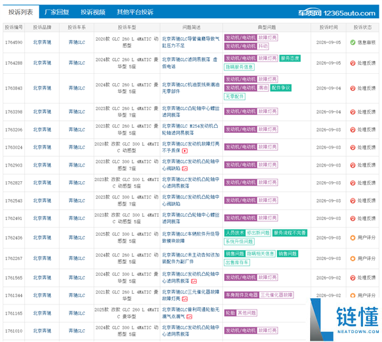This screenshot has height=342, width=382.
Task: Click red status icon in row 1761565
Action: [353, 278]
